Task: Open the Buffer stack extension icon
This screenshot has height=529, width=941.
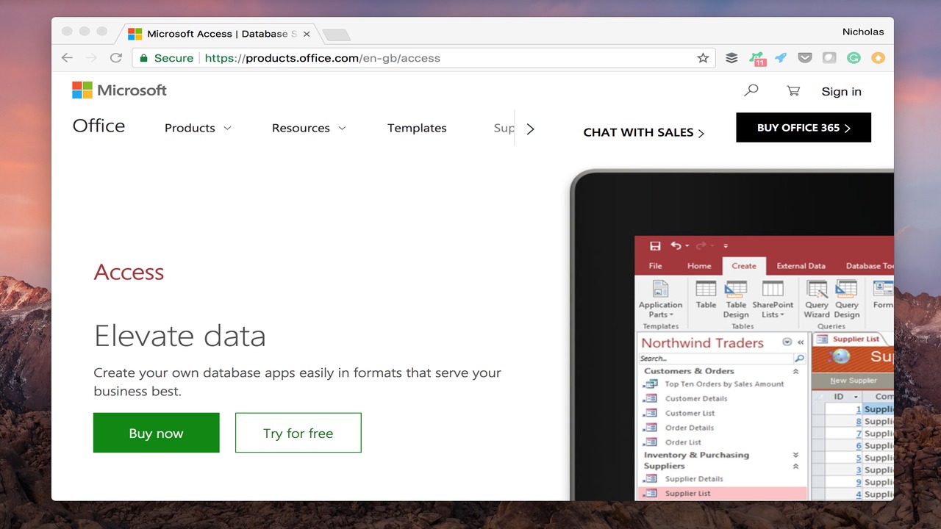Action: tap(731, 58)
